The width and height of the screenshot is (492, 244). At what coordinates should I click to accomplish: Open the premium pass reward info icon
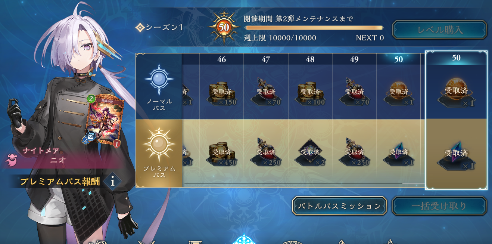point(112,182)
